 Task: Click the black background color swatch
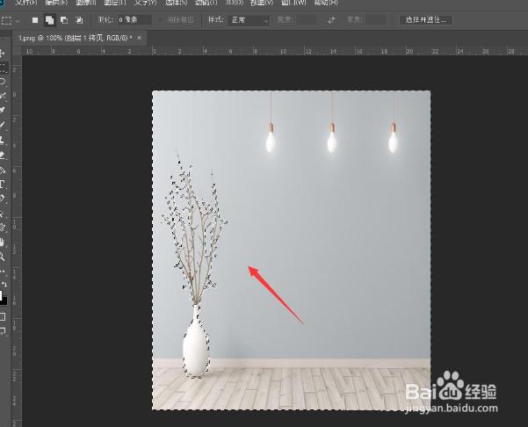tap(4, 301)
